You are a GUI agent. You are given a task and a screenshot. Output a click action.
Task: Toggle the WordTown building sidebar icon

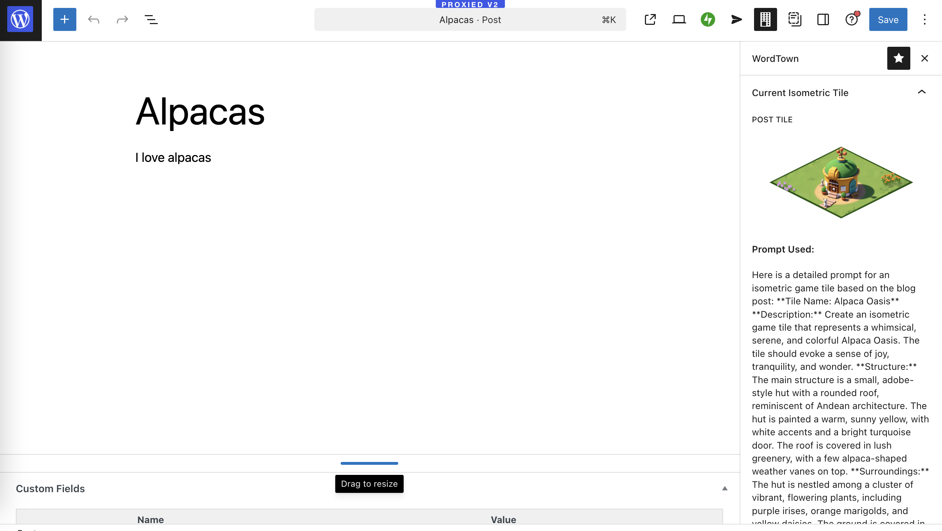pyautogui.click(x=766, y=20)
